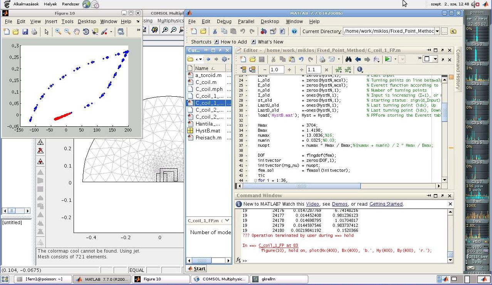Image resolution: width=492 pixels, height=285 pixels.
Task: Click the binoculars Find icon in Editor
Action: click(348, 59)
